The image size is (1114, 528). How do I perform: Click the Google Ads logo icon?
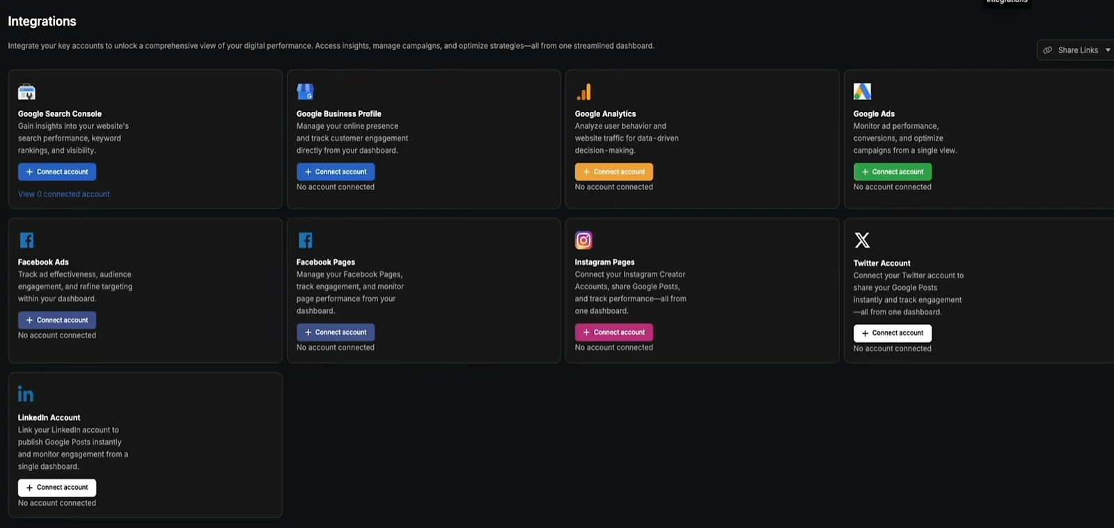pos(862,91)
